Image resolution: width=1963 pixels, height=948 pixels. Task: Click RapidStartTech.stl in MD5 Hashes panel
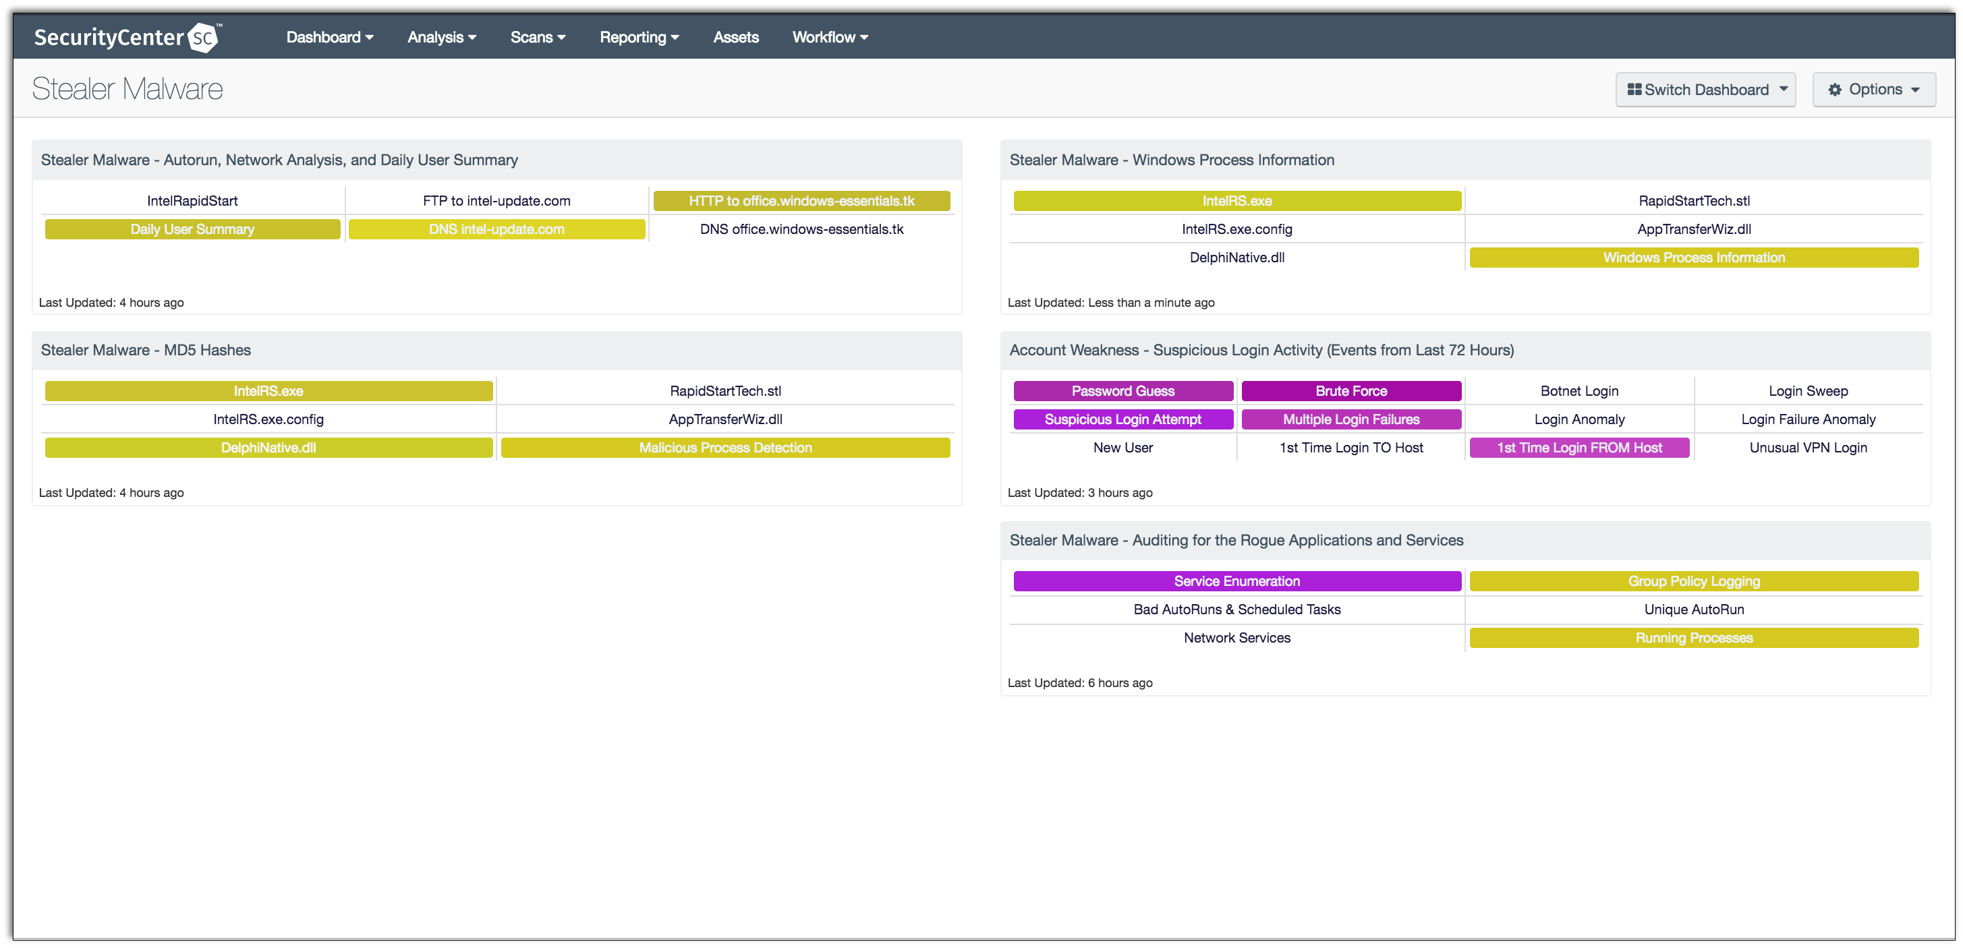pyautogui.click(x=725, y=391)
